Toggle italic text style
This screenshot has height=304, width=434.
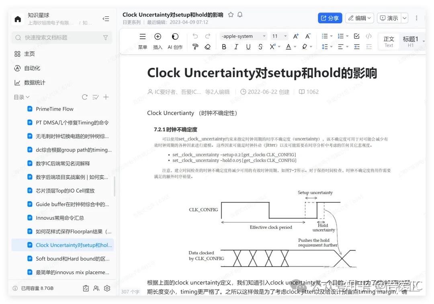click(236, 47)
